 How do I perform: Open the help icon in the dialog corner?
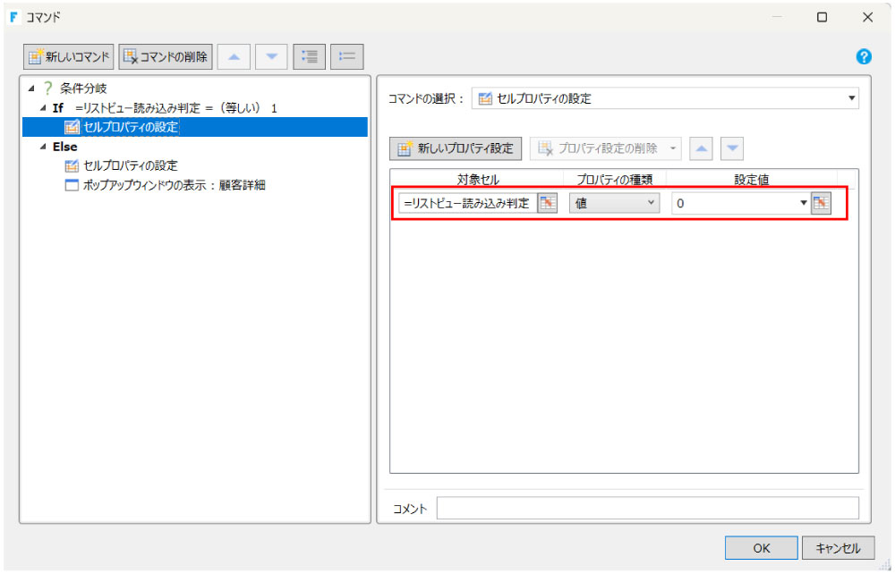(x=863, y=56)
